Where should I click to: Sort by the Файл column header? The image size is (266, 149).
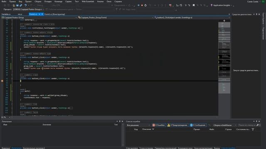click(212, 130)
